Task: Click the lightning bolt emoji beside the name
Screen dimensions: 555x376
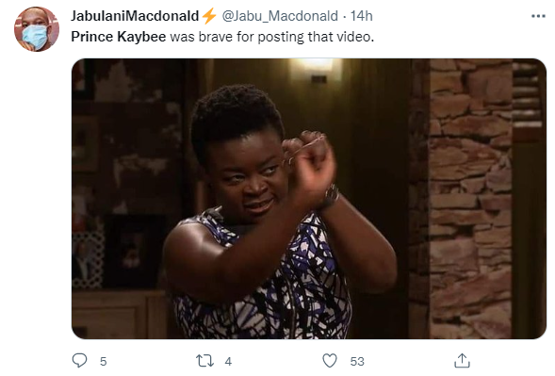Action: [x=209, y=16]
